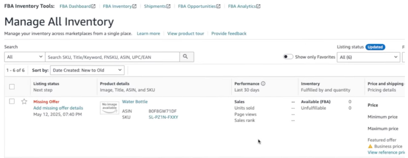Viewport: 408px width, 158px height.
Task: Click the Page views label
Action: [245, 114]
